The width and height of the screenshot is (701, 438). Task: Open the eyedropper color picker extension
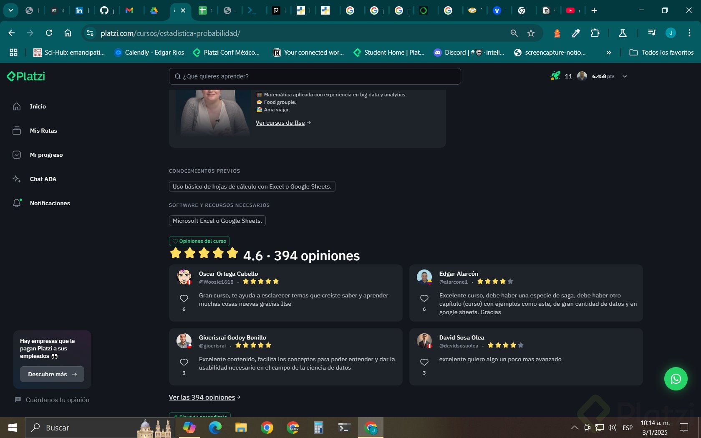tap(576, 33)
